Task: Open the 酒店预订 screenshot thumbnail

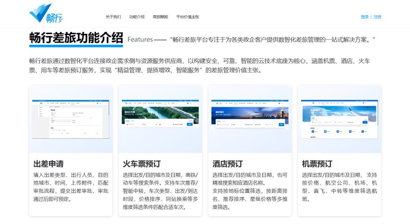Action: [x=250, y=114]
